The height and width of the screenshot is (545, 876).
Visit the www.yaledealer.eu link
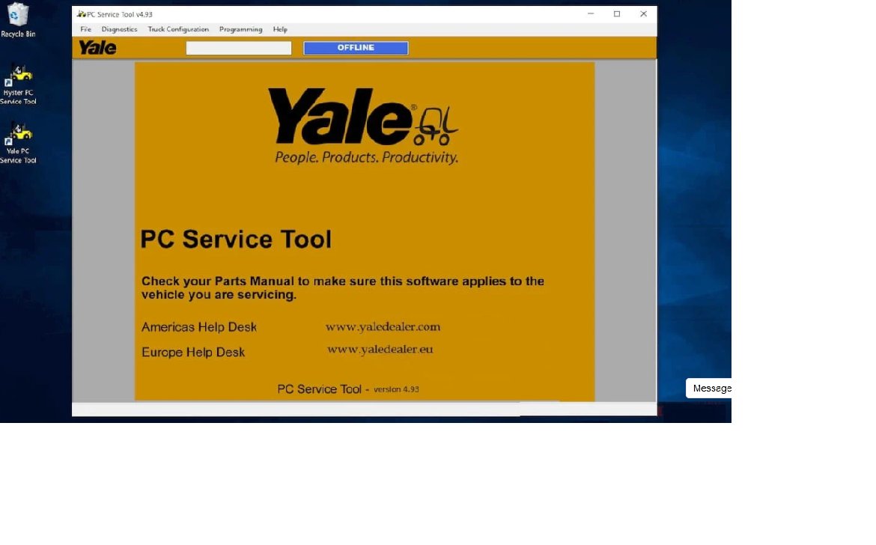tap(380, 349)
